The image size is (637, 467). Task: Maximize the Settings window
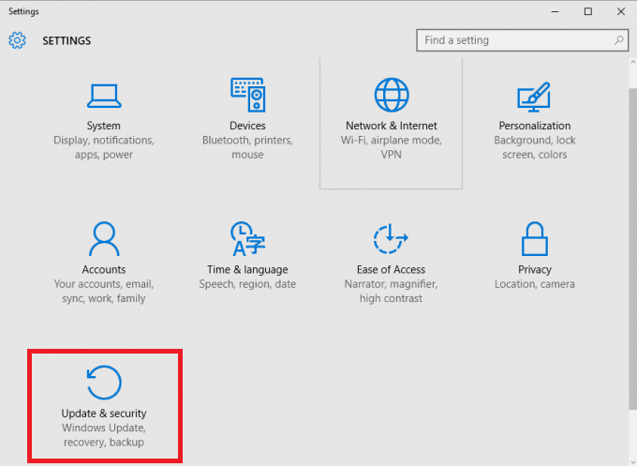588,11
